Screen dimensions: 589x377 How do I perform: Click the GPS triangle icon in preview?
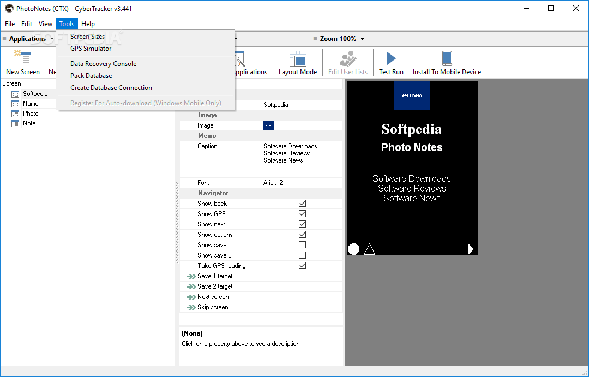(370, 249)
